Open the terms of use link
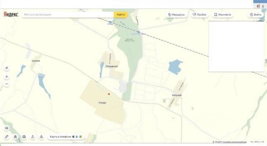Screen dimensions: 267x146 click(235, 142)
